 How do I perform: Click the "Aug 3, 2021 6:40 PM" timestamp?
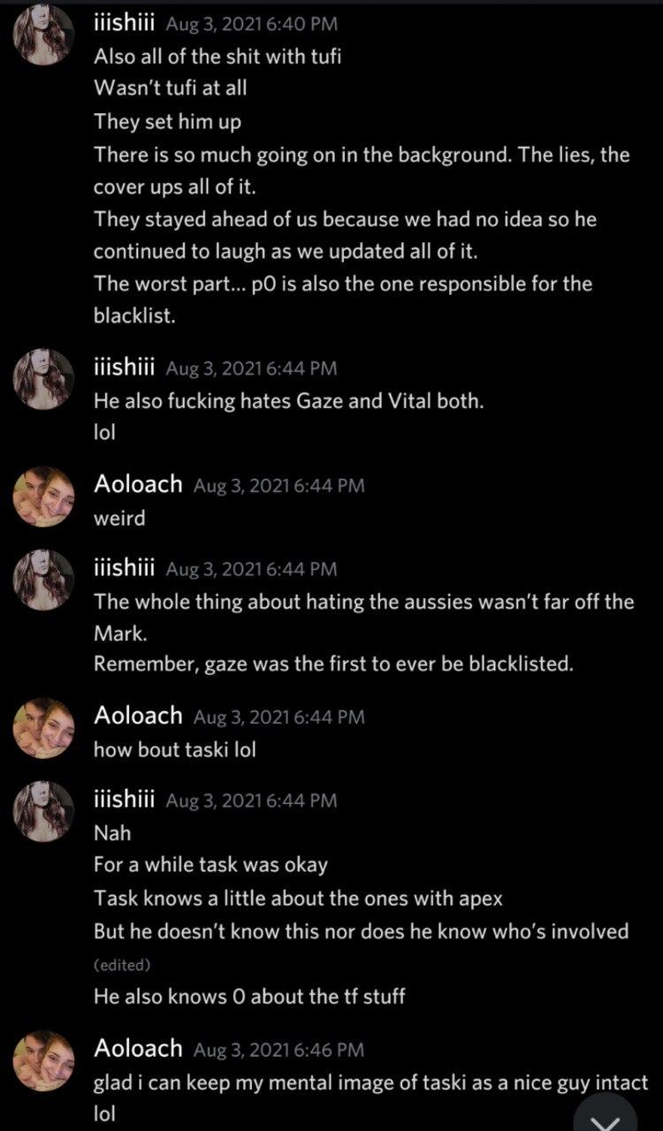pyautogui.click(x=251, y=26)
